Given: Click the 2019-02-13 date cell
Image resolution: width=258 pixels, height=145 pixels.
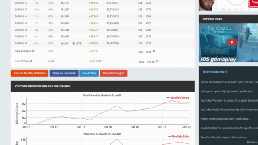Looking at the screenshot, I should point(21,10).
